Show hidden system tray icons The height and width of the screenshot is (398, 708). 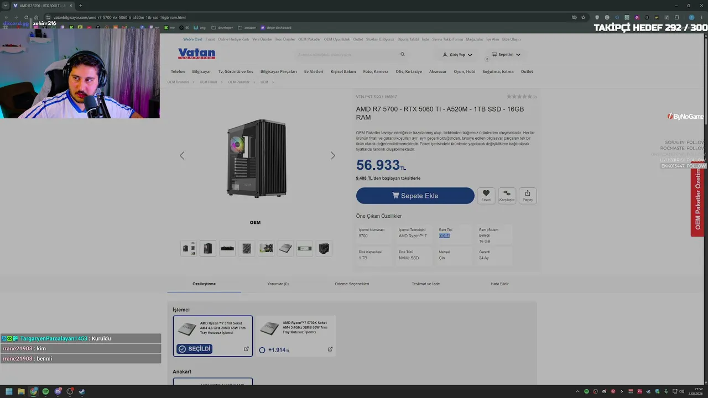click(x=578, y=391)
